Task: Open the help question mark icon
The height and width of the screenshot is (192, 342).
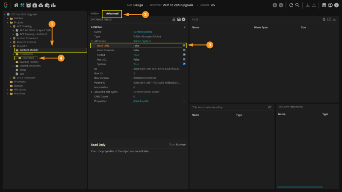Action: [x=336, y=5]
